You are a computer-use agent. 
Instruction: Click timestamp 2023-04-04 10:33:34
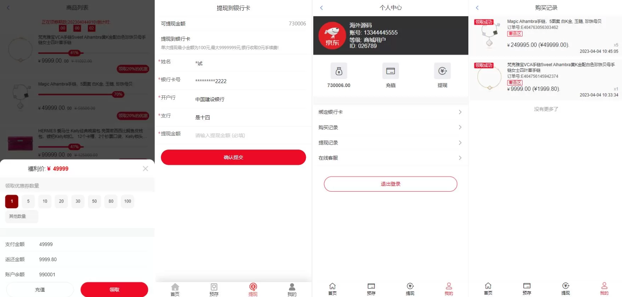599,95
